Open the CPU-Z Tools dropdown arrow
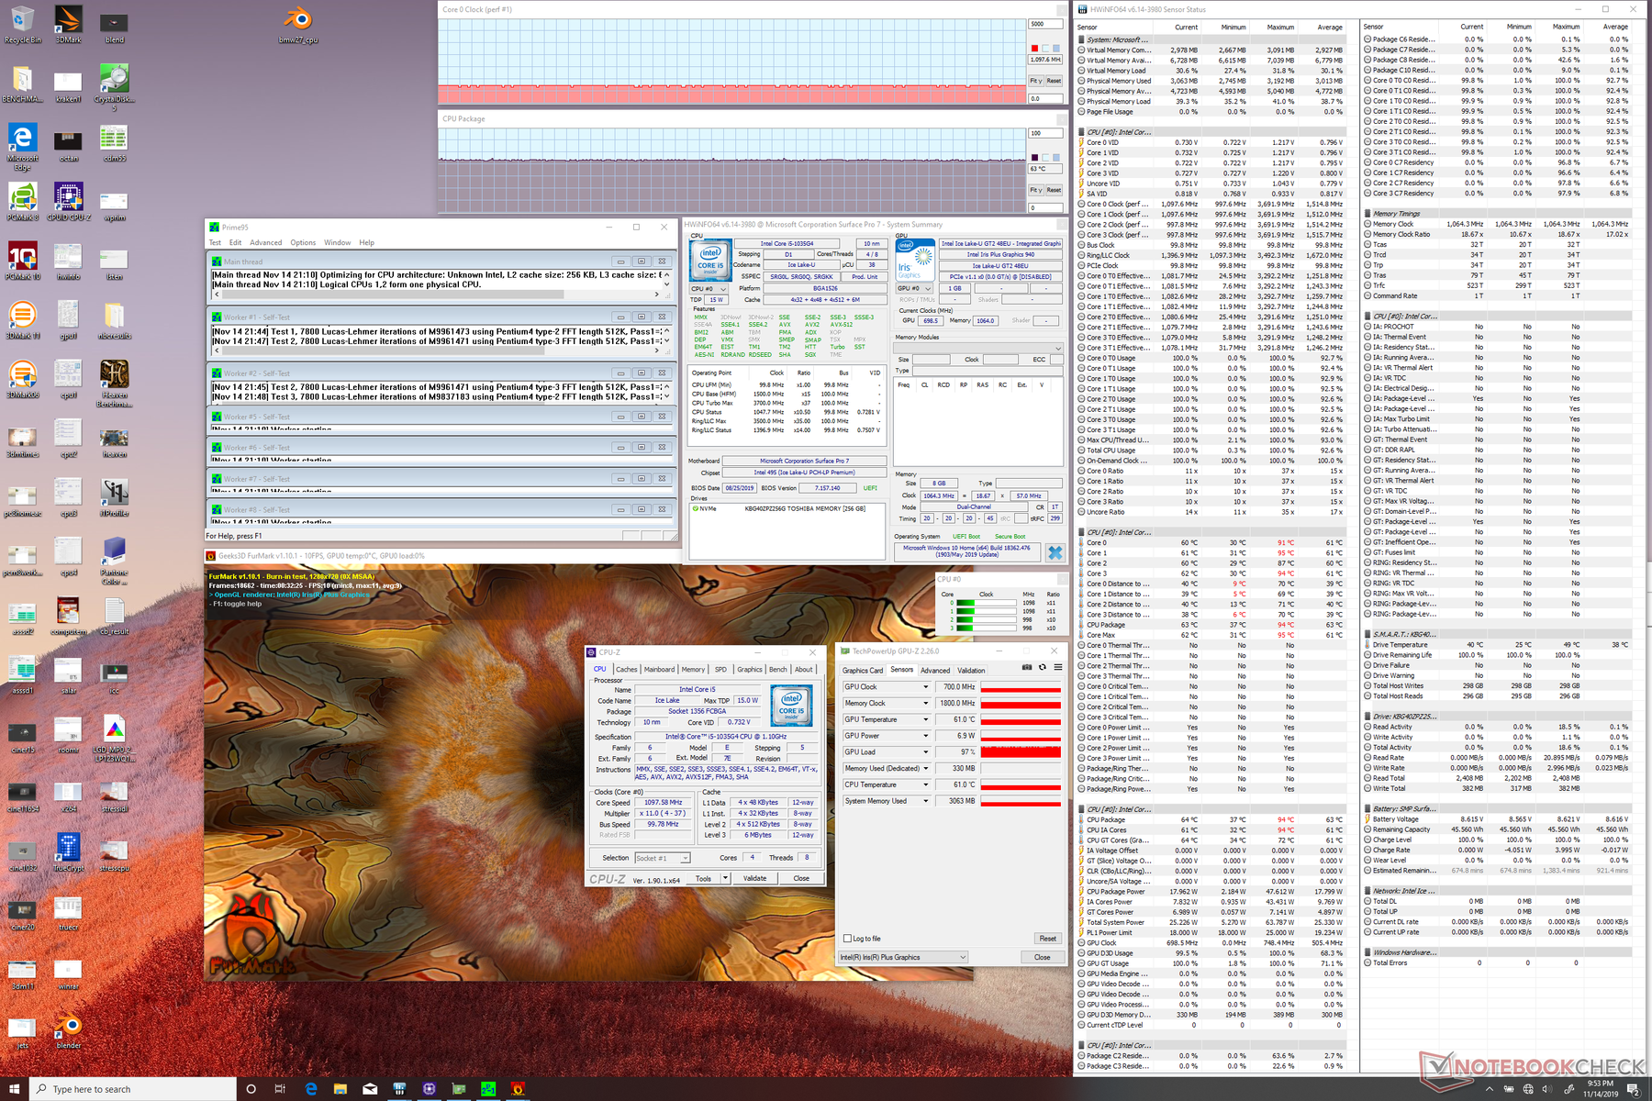Image resolution: width=1652 pixels, height=1101 pixels. pyautogui.click(x=725, y=878)
